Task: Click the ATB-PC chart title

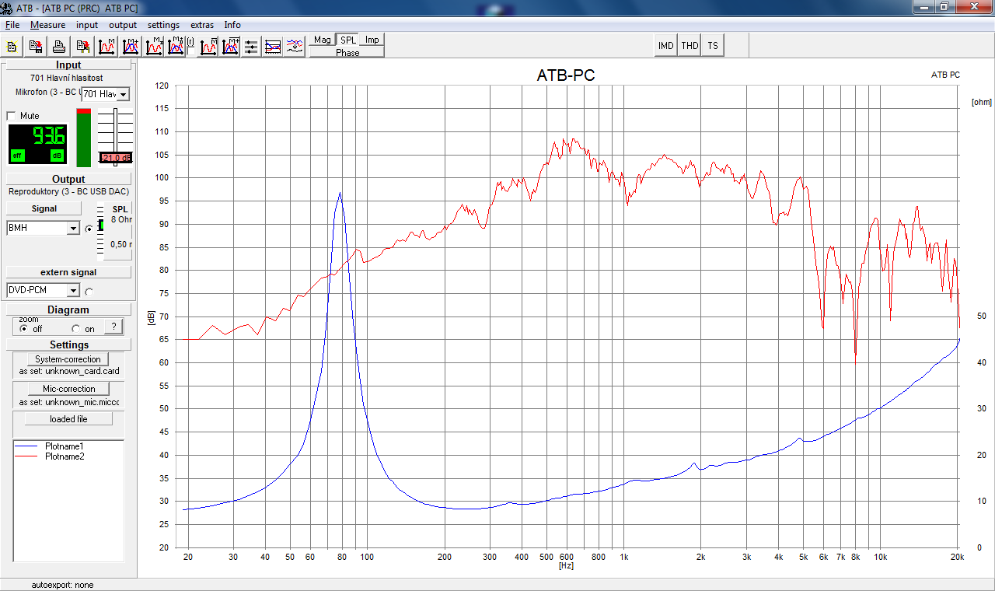Action: 566,75
